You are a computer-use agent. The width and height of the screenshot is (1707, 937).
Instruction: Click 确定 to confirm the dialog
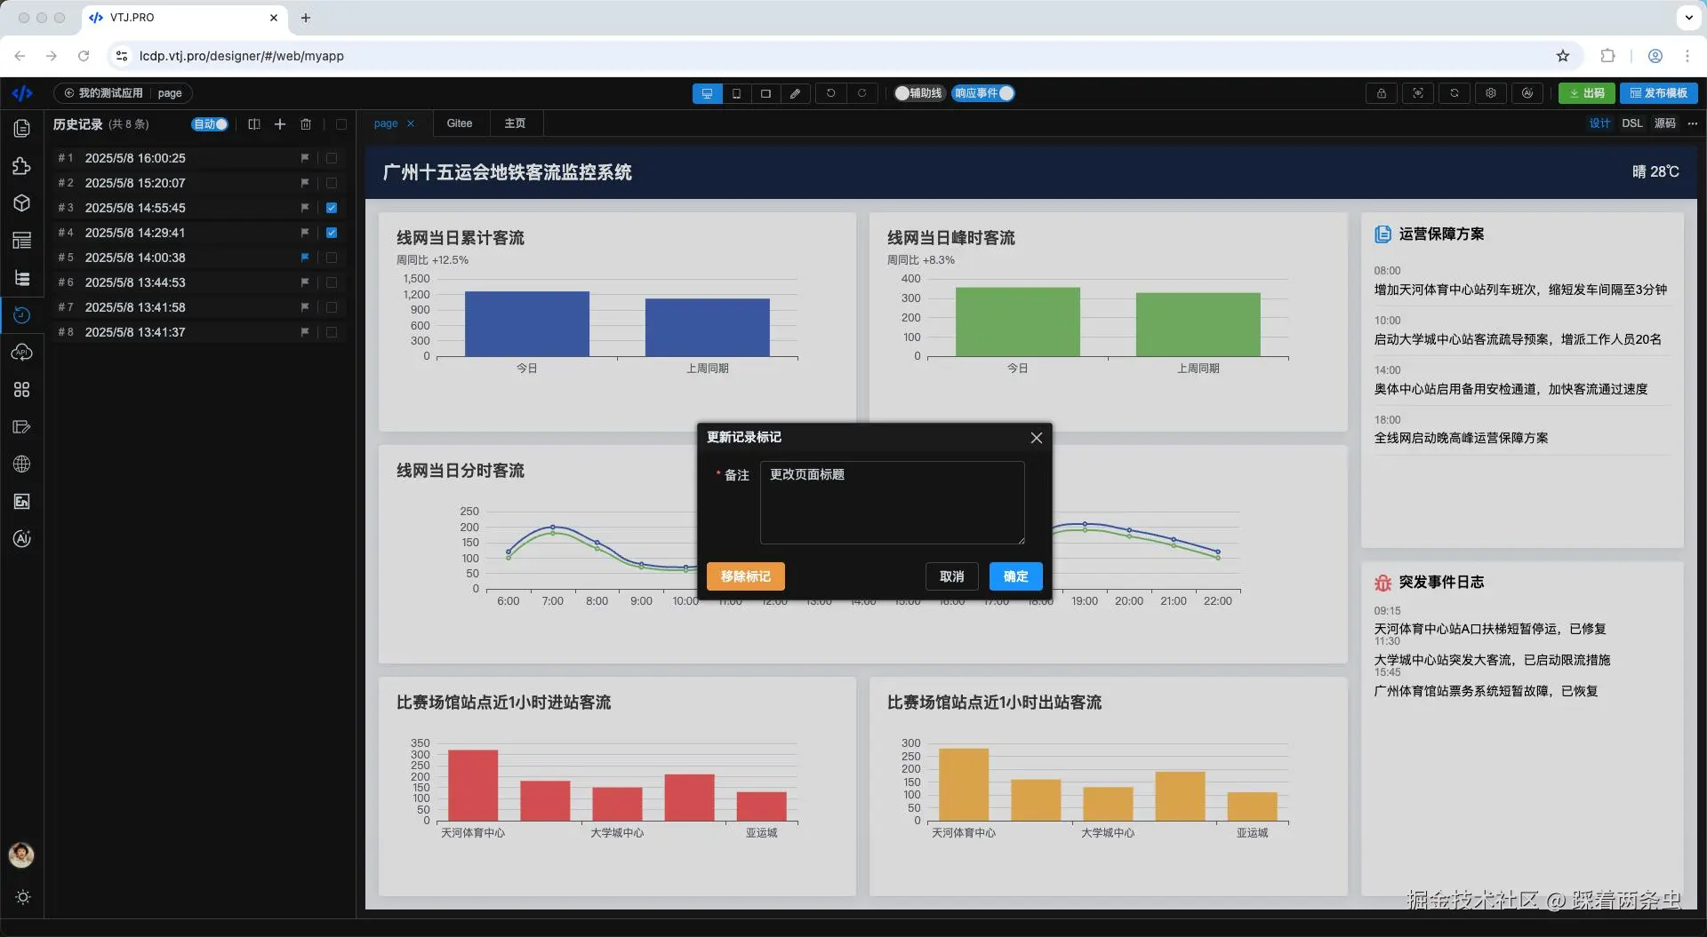[x=1015, y=576]
